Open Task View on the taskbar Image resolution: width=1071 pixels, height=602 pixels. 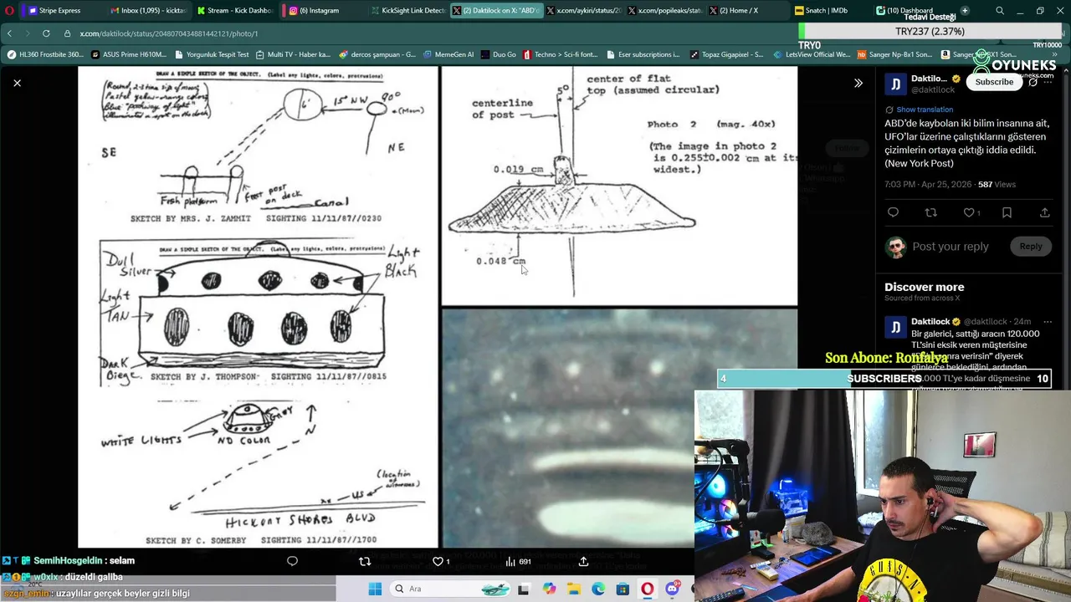pyautogui.click(x=524, y=589)
